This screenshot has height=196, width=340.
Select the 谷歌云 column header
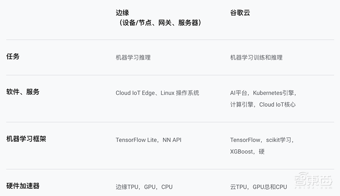pos(240,12)
